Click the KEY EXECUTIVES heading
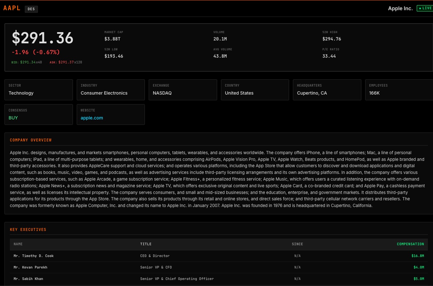433x286 pixels. (x=28, y=230)
